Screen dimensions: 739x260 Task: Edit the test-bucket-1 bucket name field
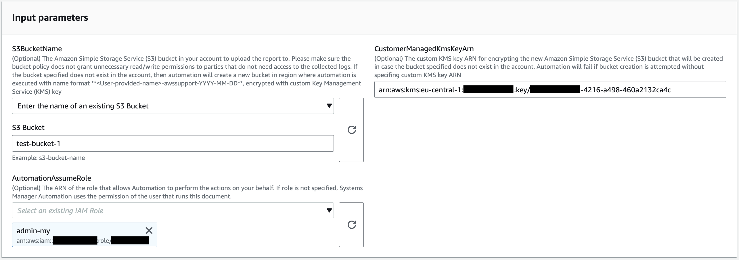point(173,143)
